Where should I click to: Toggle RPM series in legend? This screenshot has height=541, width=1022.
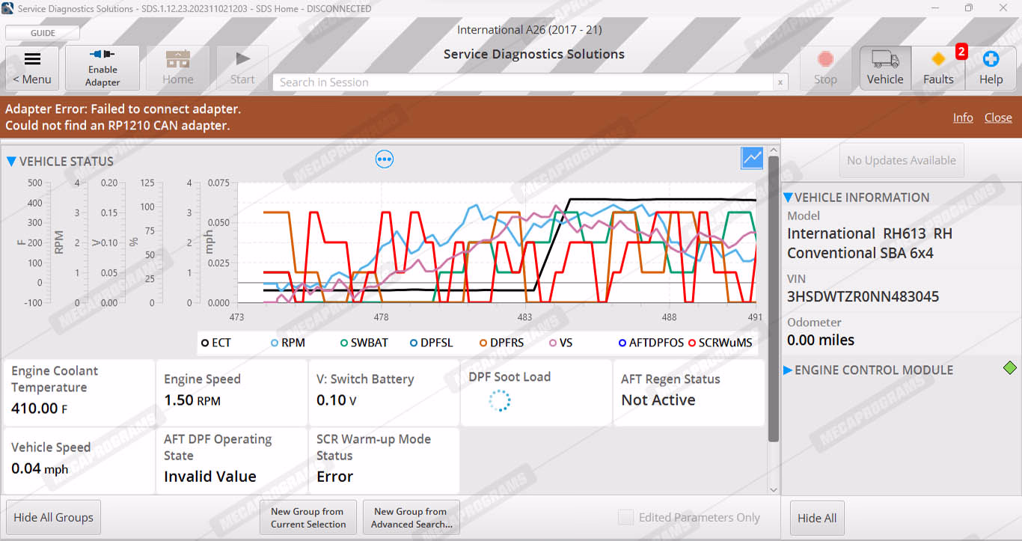288,343
